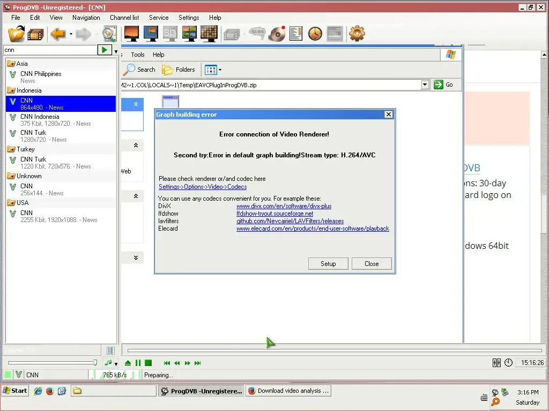
Task: Click the sunset monitor fullscreen icon
Action: [x=132, y=34]
